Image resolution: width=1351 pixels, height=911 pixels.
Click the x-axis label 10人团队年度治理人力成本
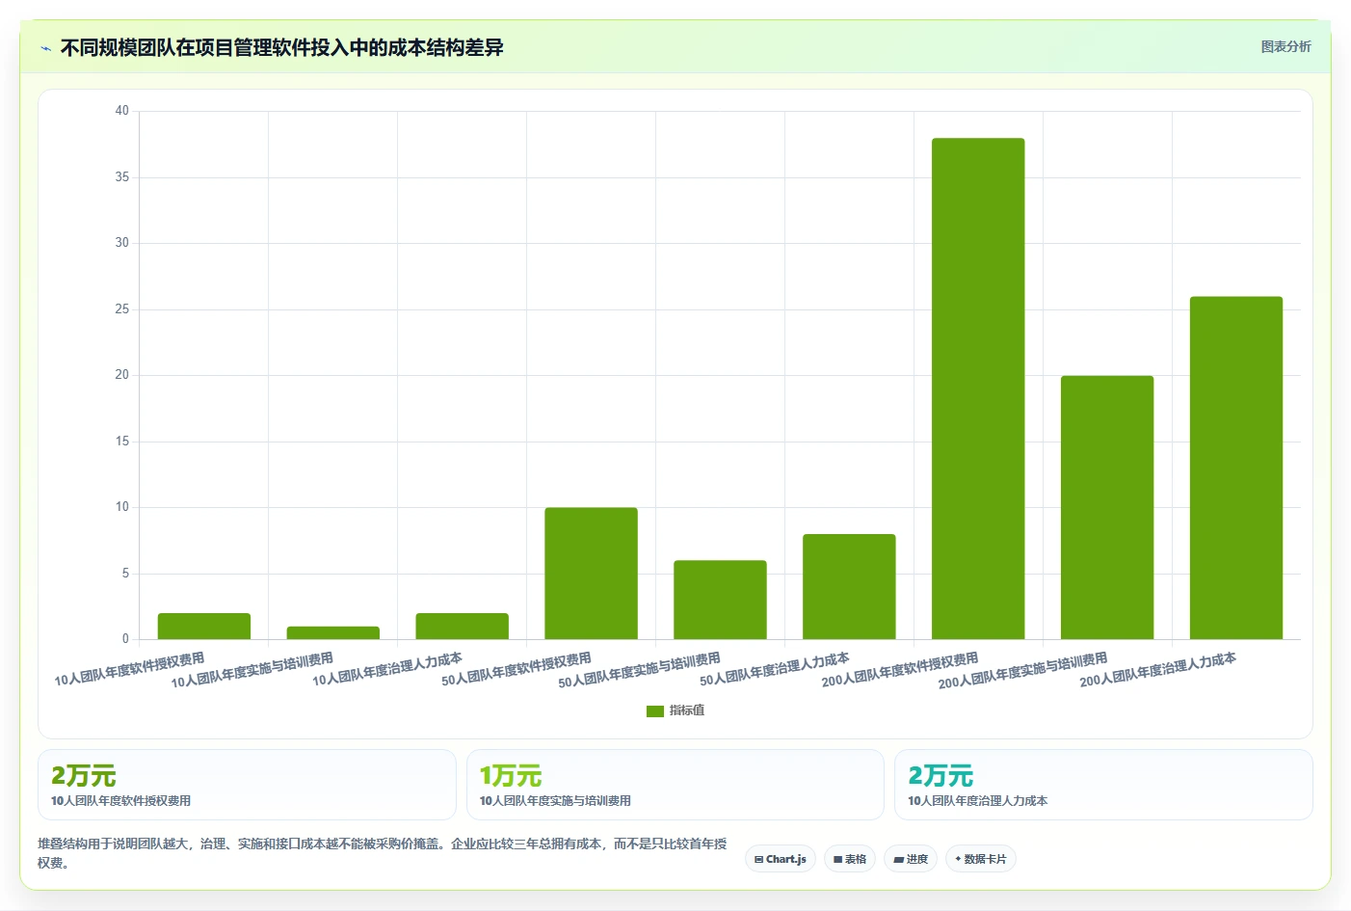point(387,670)
